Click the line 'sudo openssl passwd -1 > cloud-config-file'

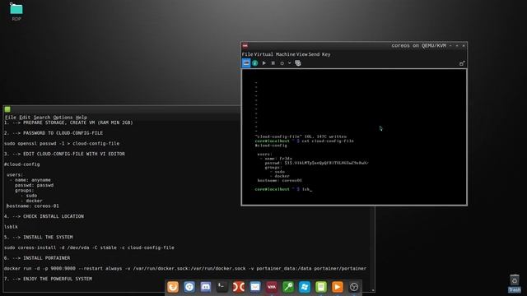point(62,143)
